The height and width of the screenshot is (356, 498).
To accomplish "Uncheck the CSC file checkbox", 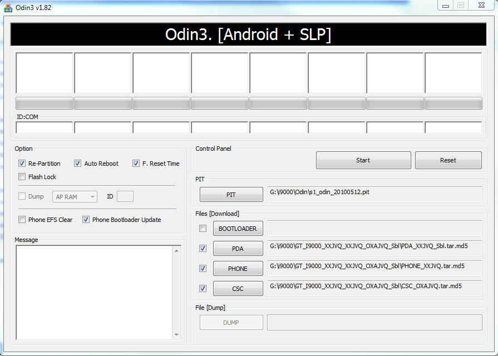I will [203, 288].
